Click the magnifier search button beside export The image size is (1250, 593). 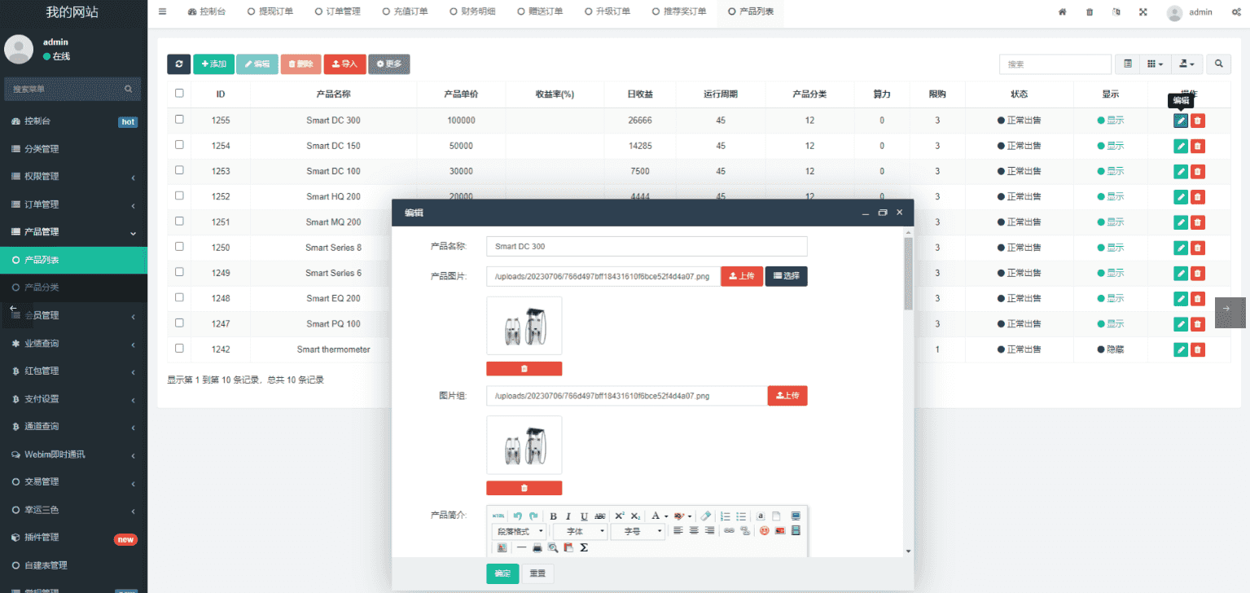pyautogui.click(x=1218, y=64)
